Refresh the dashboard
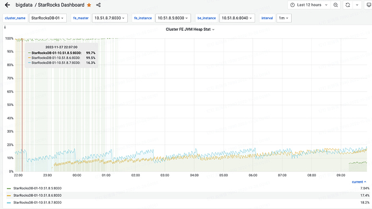Screen dimensions: 372x209 tap(348, 5)
